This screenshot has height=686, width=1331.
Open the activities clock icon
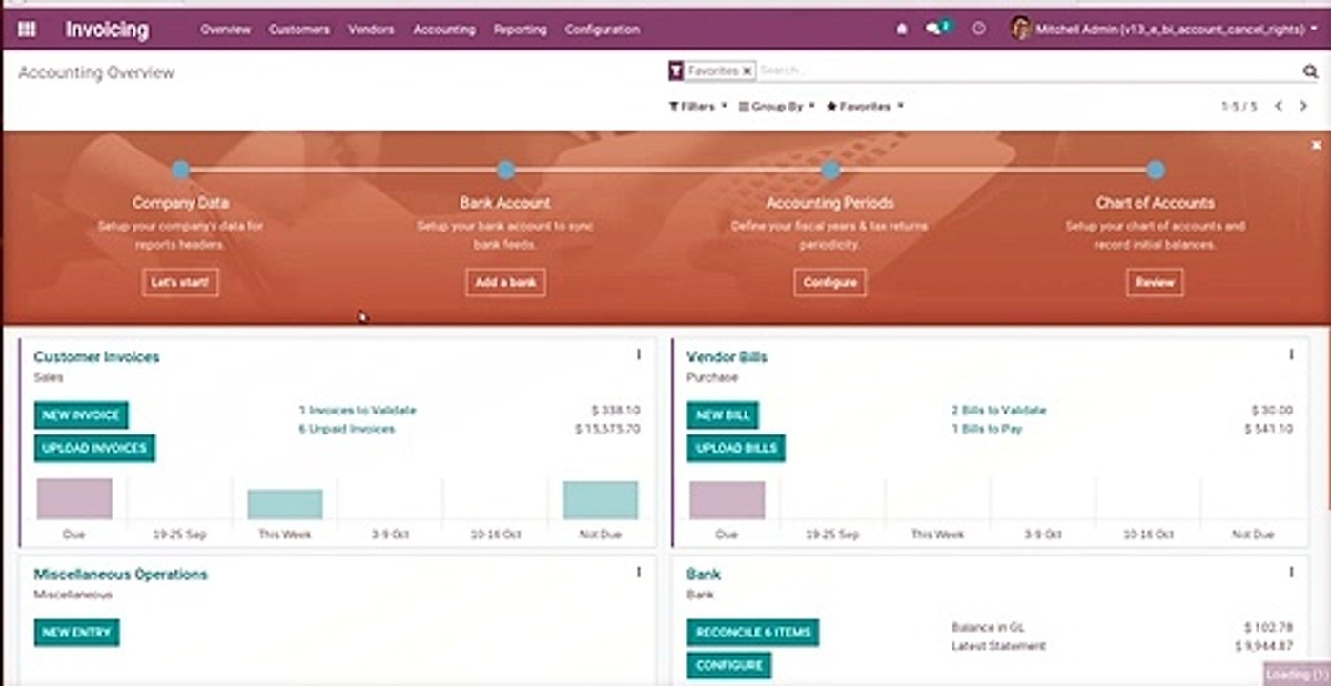pyautogui.click(x=978, y=30)
